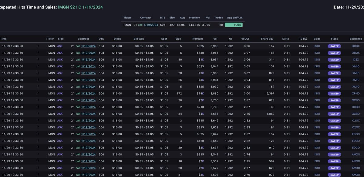
Task: Click the alert icon on the bottom visible row
Action: [x=38, y=175]
